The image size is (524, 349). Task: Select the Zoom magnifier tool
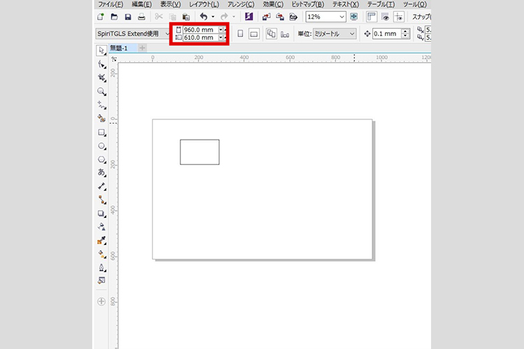101,91
